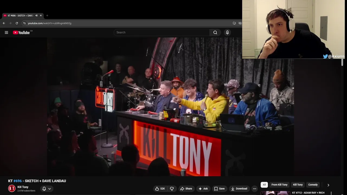Reload the page
This screenshot has height=195, width=347.
17,23
